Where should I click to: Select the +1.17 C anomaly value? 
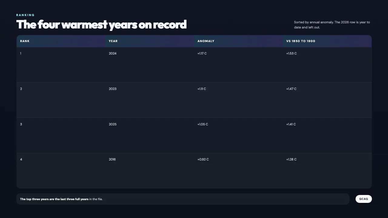tap(202, 54)
